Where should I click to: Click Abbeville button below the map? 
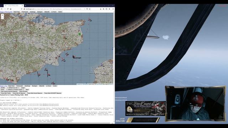pos(42,86)
